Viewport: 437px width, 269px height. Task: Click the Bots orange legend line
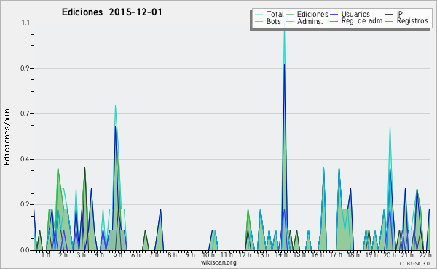tap(259, 21)
